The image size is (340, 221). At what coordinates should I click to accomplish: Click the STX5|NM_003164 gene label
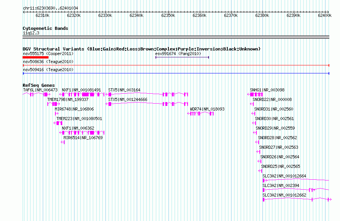coord(124,90)
